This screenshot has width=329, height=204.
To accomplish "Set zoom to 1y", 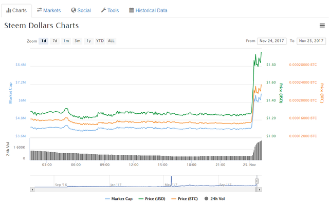I will [x=89, y=41].
